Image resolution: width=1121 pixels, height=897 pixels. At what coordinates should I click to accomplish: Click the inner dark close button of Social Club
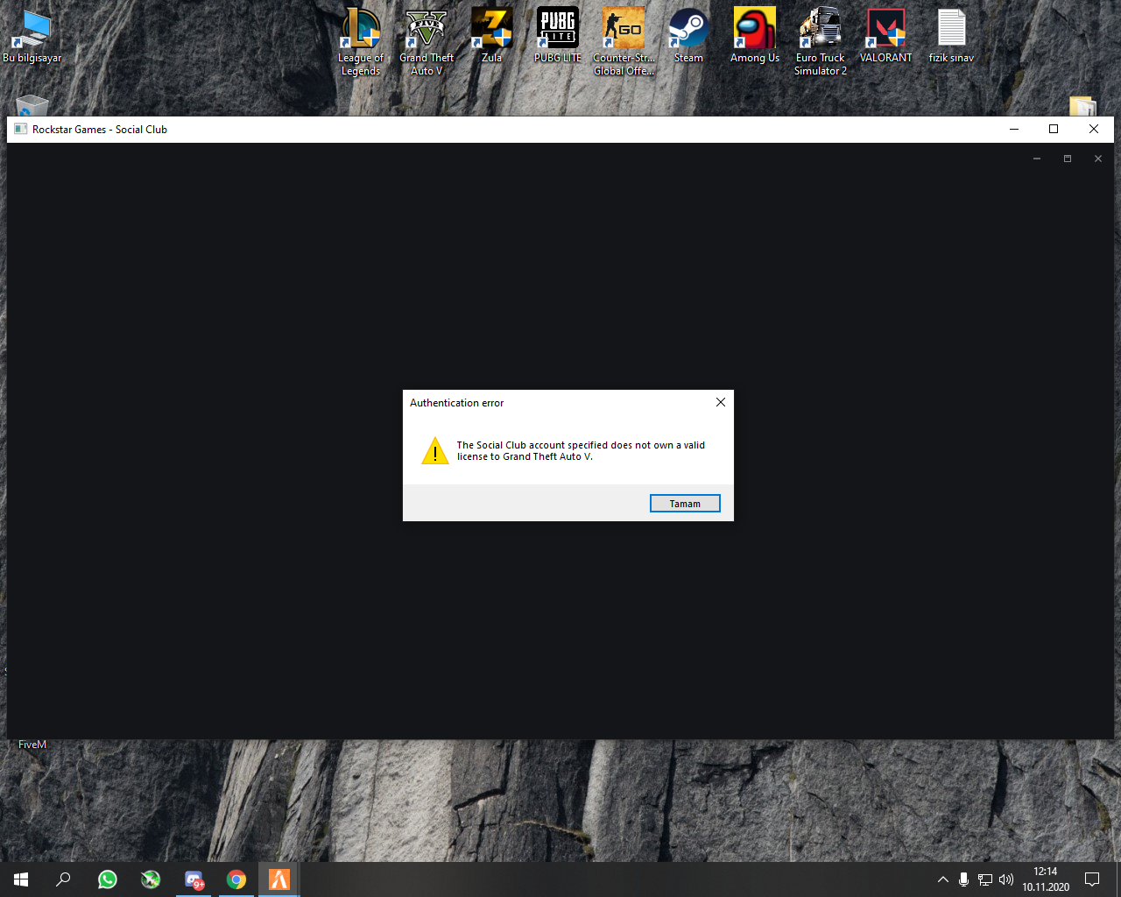1098,159
